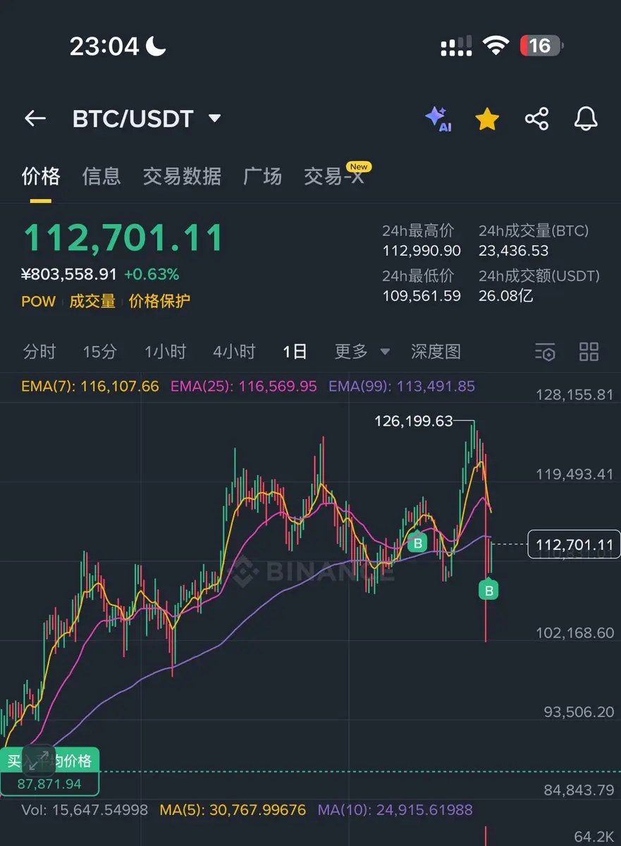Tap the cellular signal bars icon
The height and width of the screenshot is (846, 621).
pyautogui.click(x=456, y=47)
